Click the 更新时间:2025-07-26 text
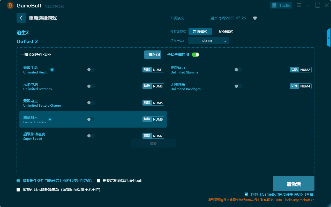The width and height of the screenshot is (331, 207). (x=228, y=18)
